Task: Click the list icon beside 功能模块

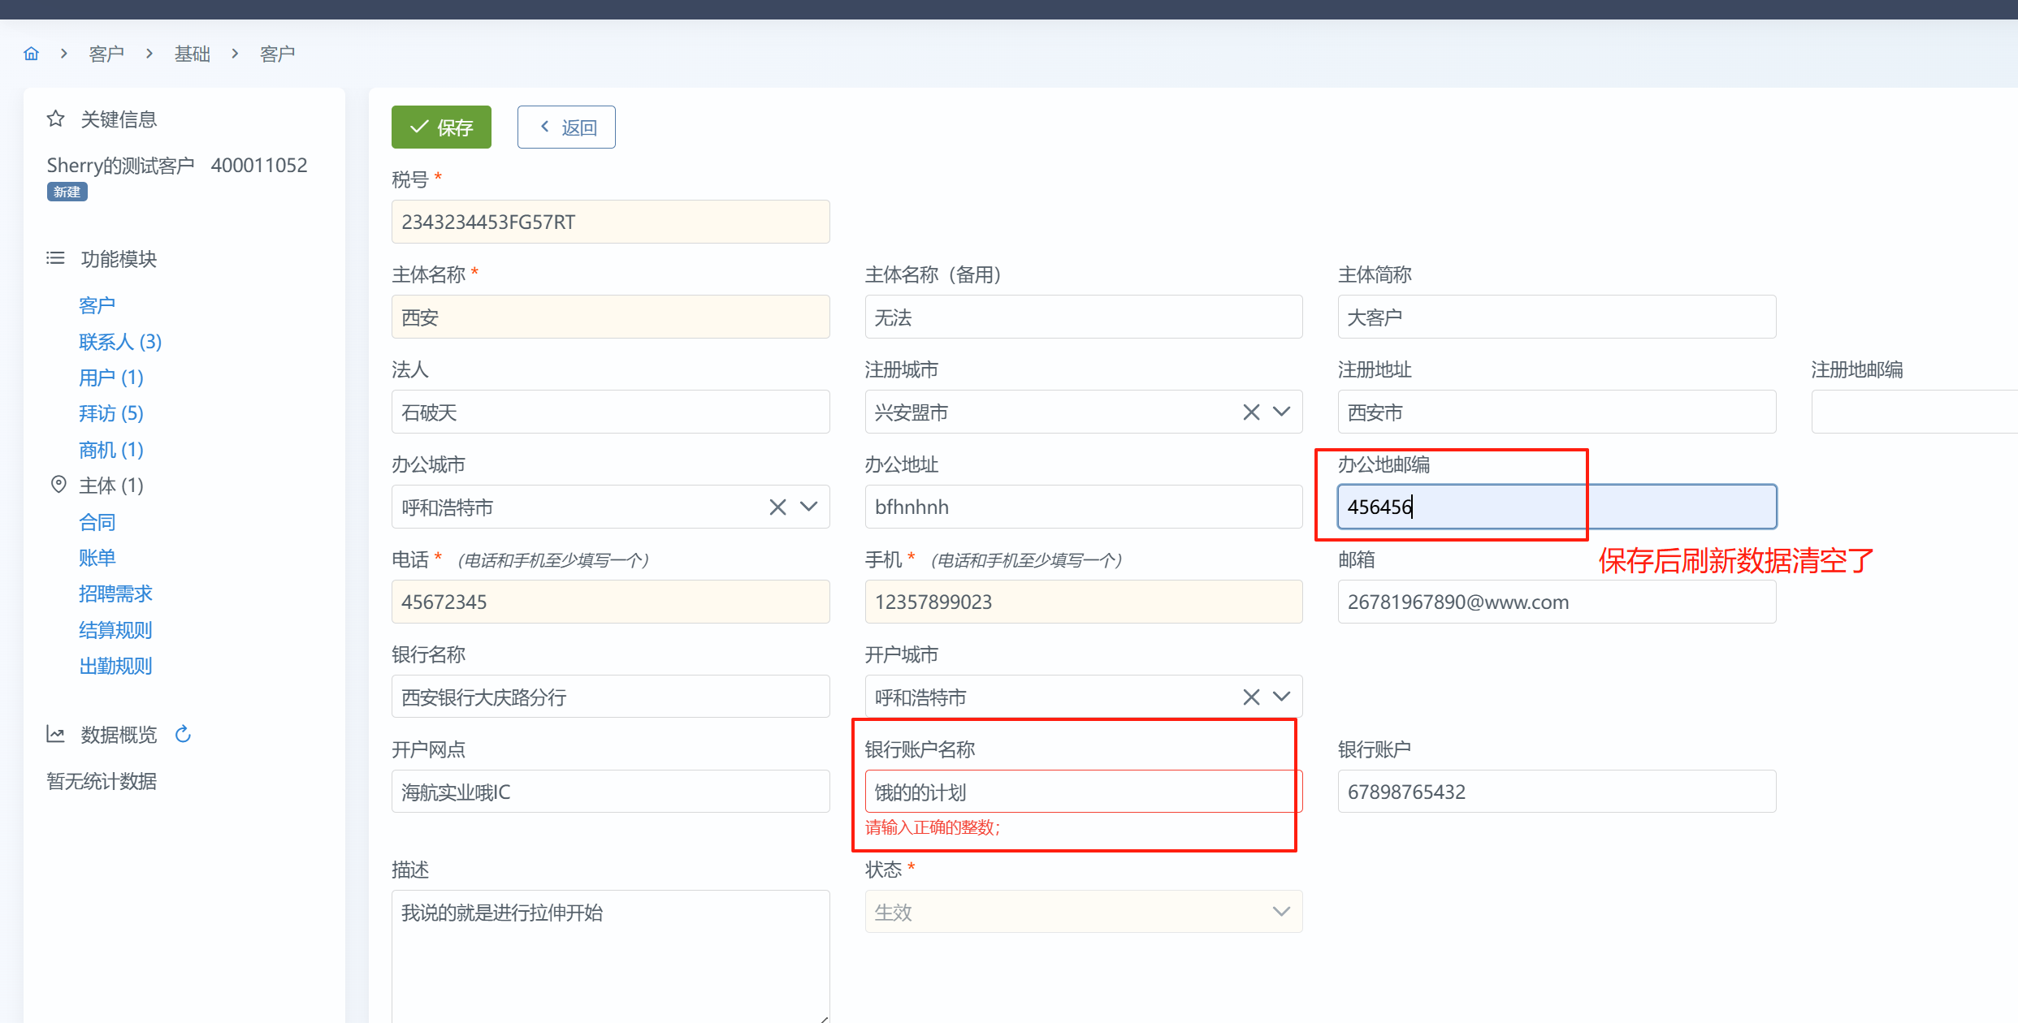Action: [55, 258]
